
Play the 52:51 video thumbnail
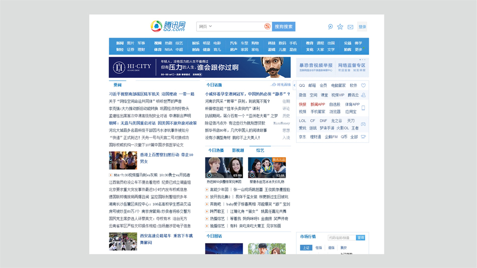click(267, 167)
